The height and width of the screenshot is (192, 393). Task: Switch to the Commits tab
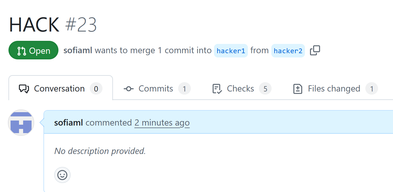pyautogui.click(x=156, y=88)
